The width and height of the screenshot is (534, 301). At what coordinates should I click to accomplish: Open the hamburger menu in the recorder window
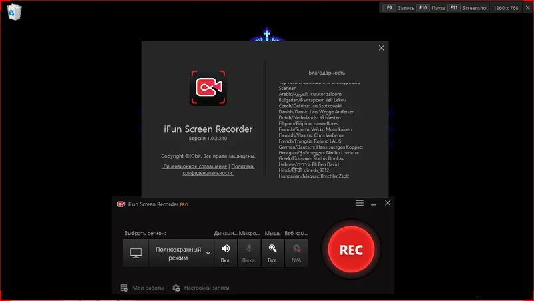360,203
